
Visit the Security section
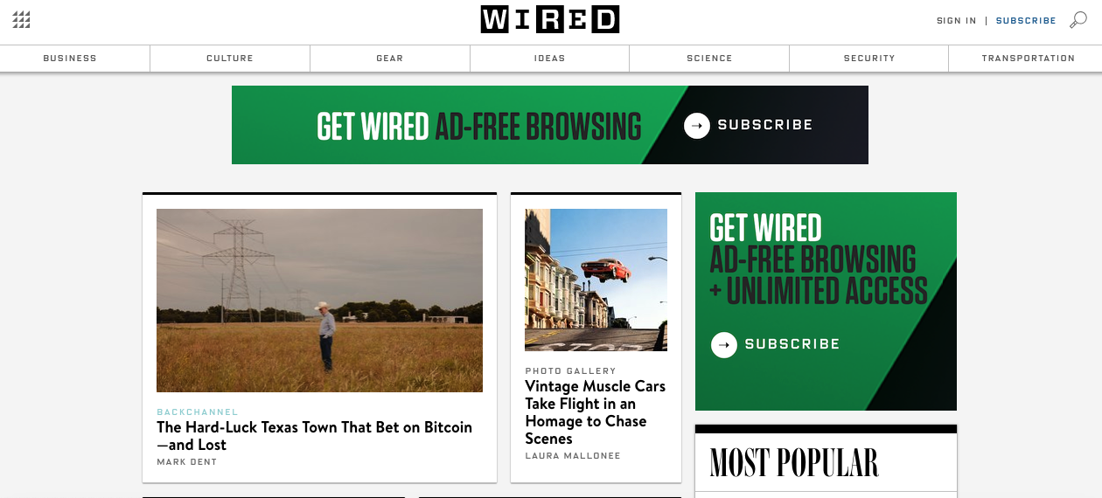click(869, 59)
